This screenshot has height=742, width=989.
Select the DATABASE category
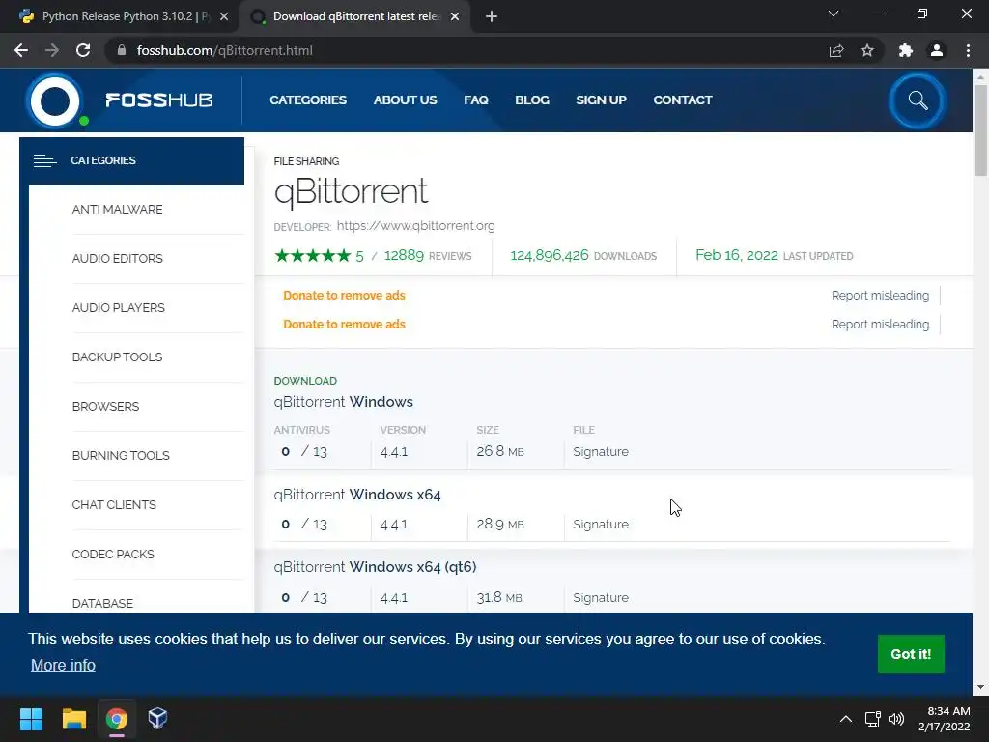[x=102, y=603]
